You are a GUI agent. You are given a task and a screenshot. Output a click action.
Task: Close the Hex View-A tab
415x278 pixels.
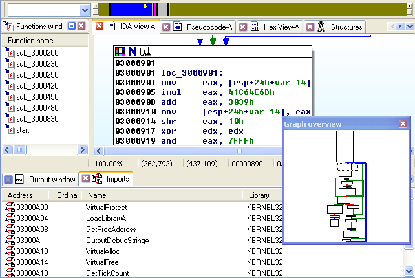pos(243,27)
